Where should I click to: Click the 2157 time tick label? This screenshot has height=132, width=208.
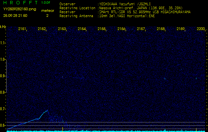click(x=141, y=29)
